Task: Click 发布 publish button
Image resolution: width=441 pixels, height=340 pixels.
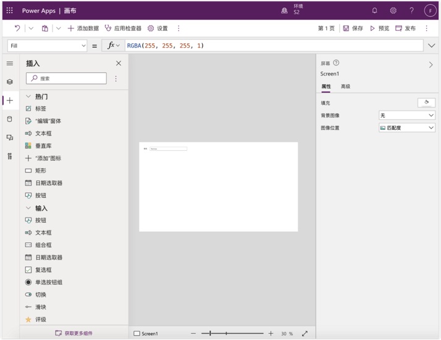Action: coord(405,28)
